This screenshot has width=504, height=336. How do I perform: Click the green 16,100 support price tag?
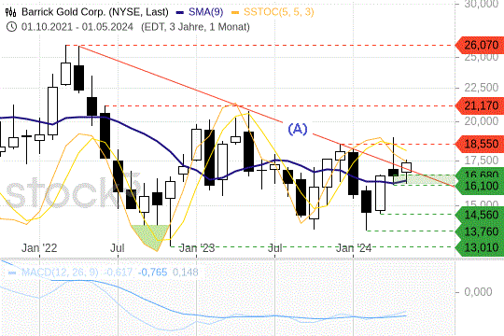480,186
